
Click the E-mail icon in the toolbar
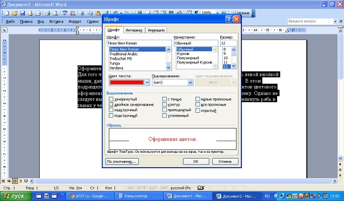(x=38, y=13)
